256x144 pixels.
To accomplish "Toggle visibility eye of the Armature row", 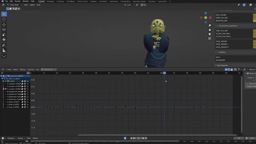I will tap(8, 76).
